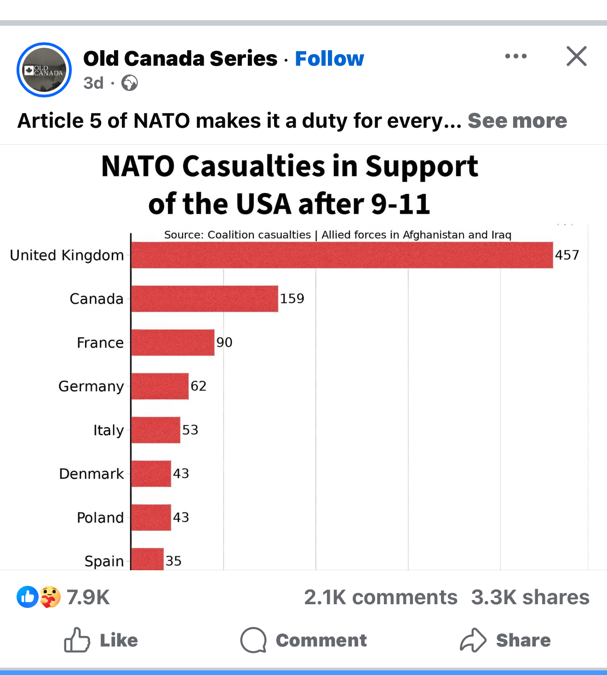View the 2.1K comments
The height and width of the screenshot is (675, 607).
(380, 597)
